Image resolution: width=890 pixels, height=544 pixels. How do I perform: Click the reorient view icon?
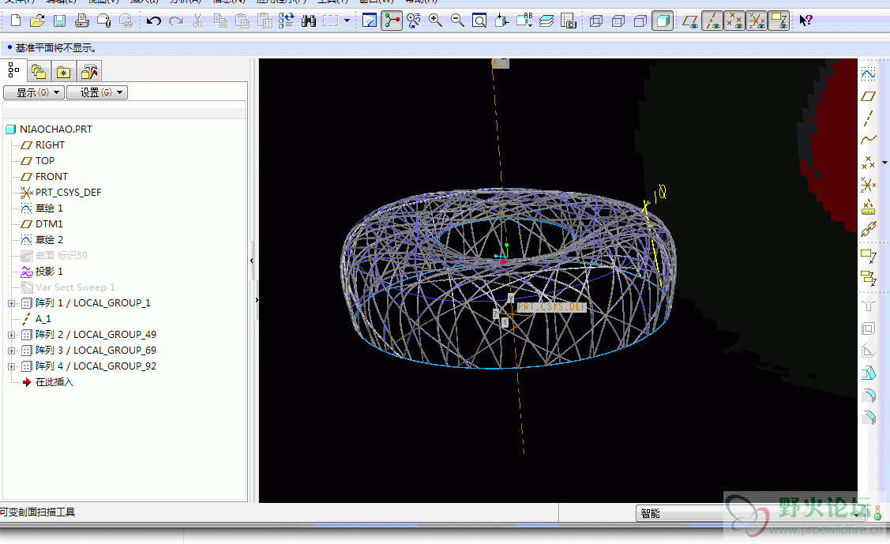click(501, 21)
